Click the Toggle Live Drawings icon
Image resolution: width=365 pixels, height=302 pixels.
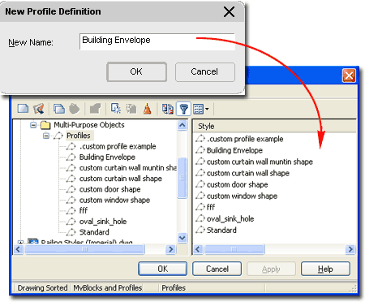pos(167,109)
